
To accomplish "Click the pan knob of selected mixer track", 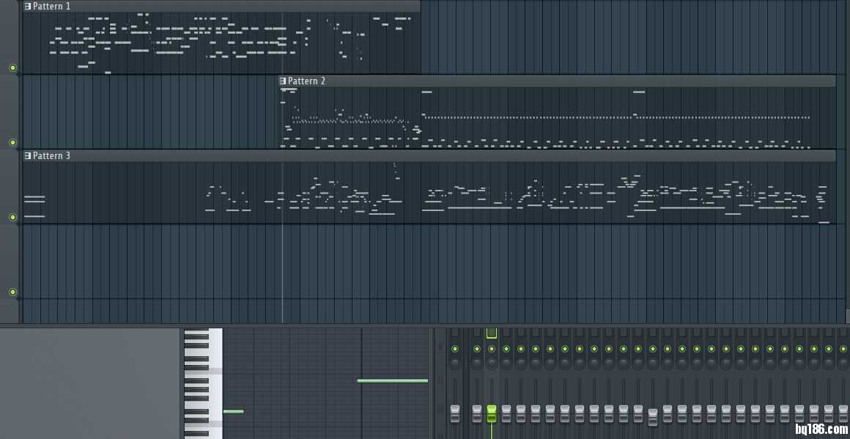I will 492,363.
